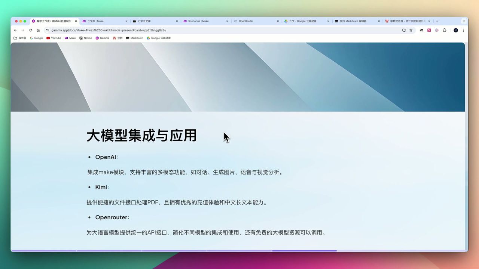
Task: Click the tab list dropdown arrow
Action: coord(464,21)
